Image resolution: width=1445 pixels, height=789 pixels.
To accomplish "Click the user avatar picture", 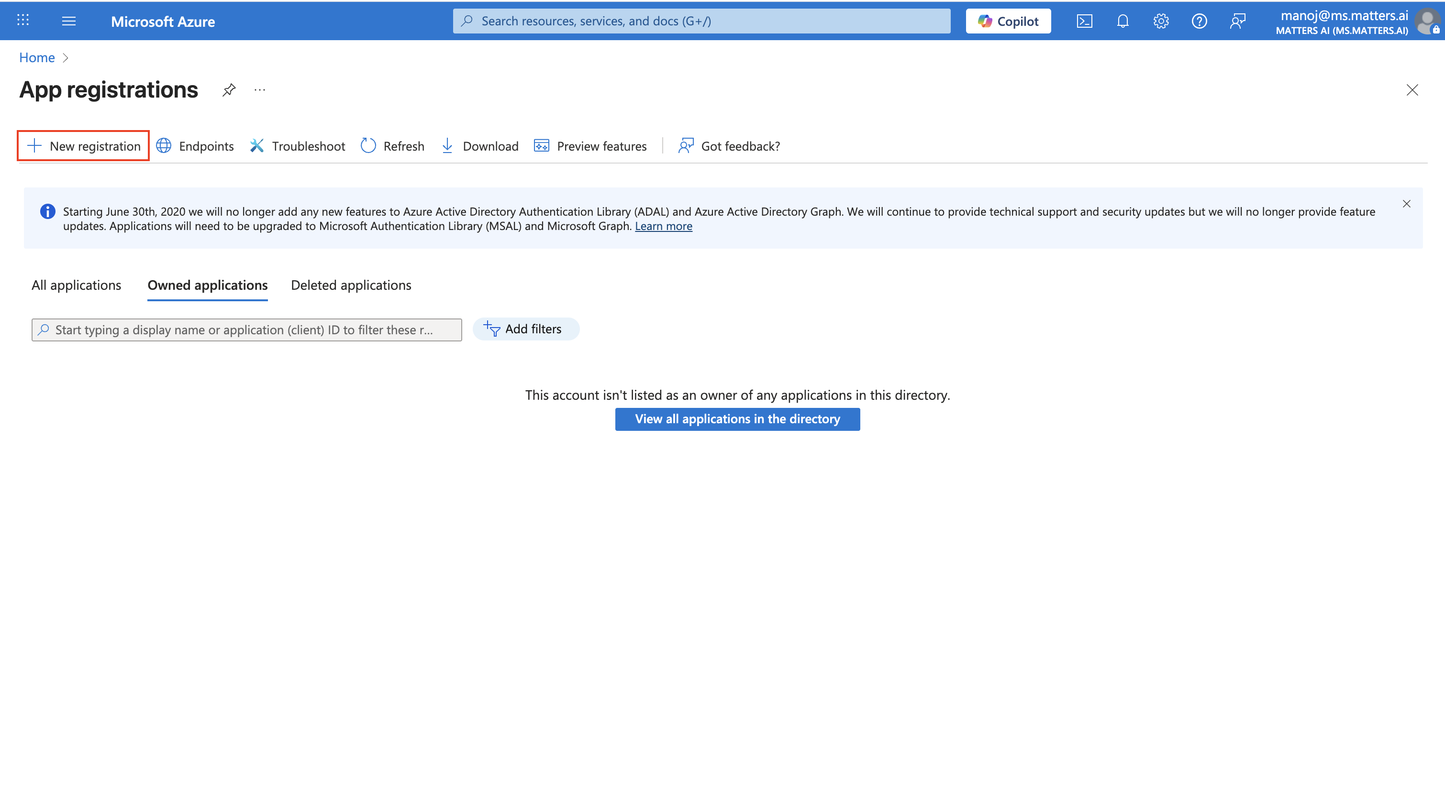I will point(1427,22).
